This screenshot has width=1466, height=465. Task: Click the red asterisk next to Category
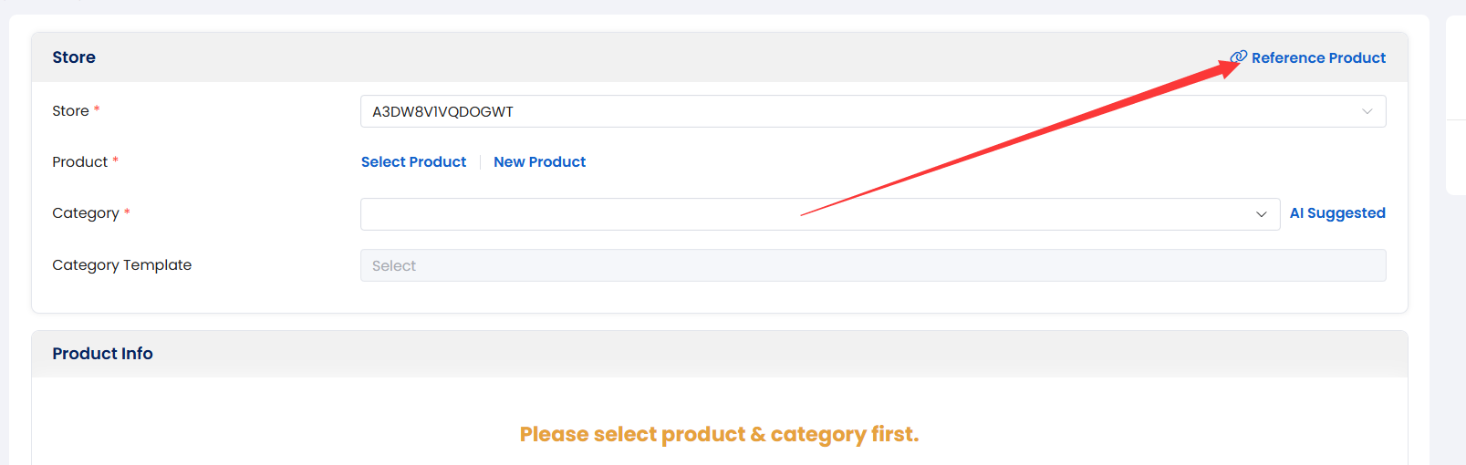pos(127,212)
